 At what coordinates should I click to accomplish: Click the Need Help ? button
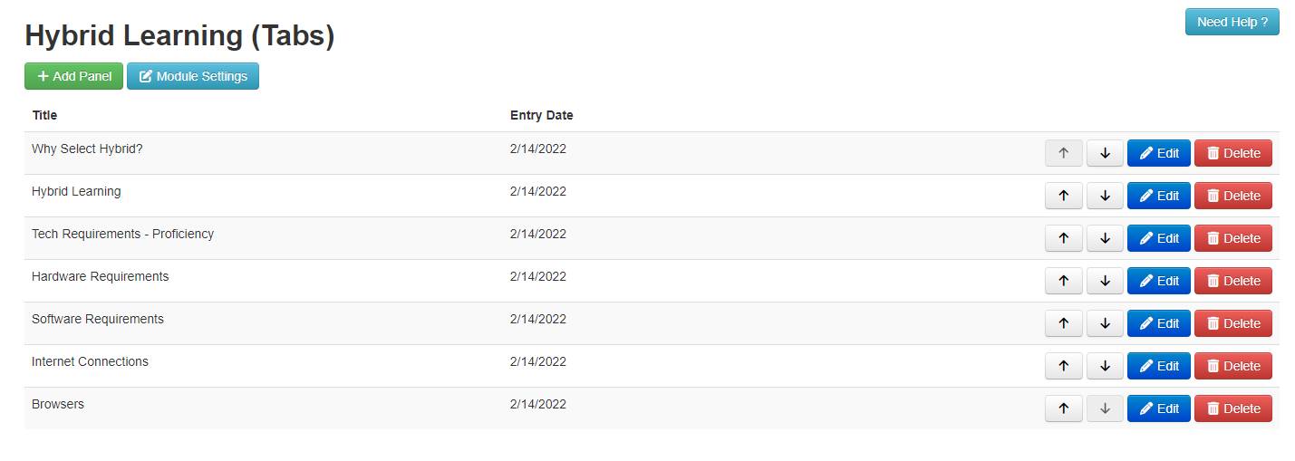(1232, 22)
